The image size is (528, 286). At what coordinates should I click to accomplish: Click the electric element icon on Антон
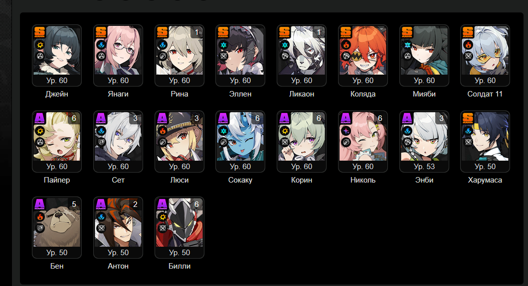click(x=101, y=217)
